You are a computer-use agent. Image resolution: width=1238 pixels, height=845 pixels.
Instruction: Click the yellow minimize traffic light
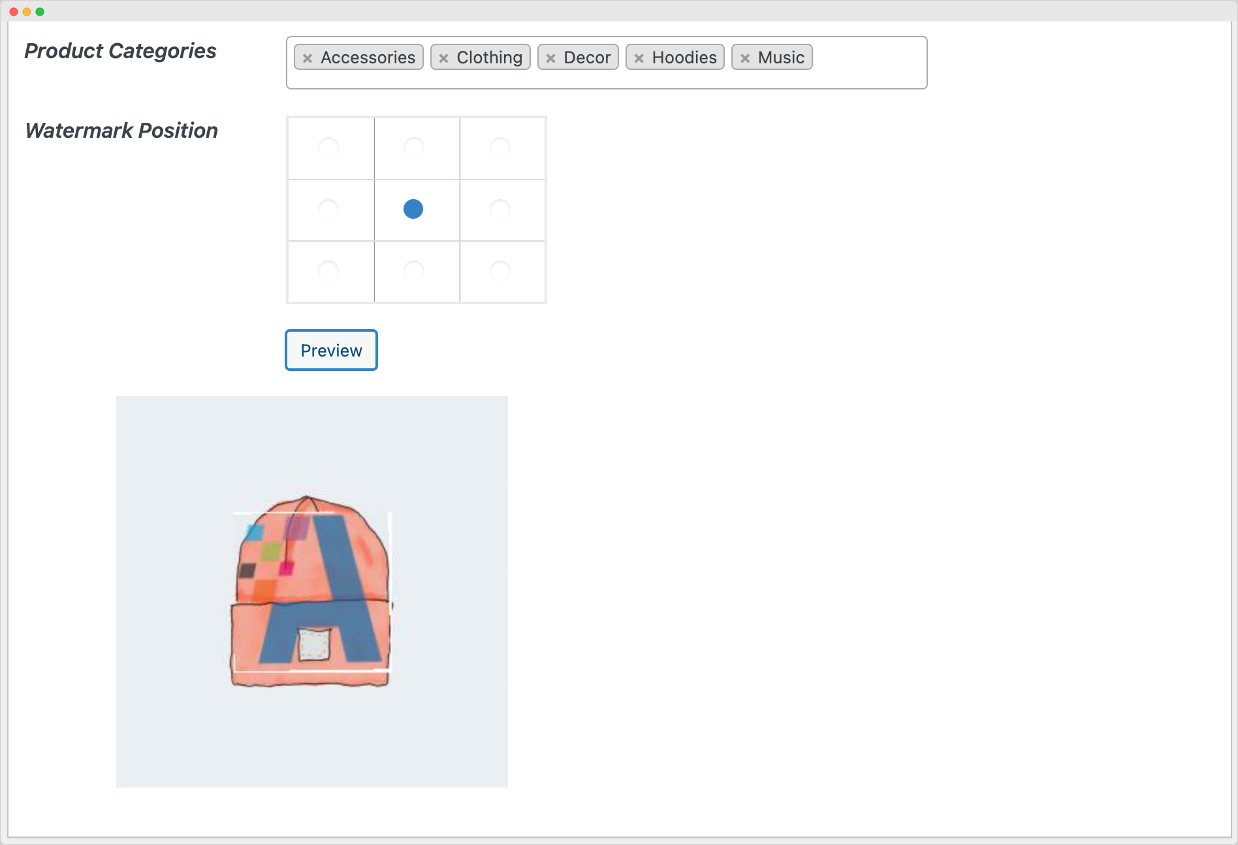point(27,11)
